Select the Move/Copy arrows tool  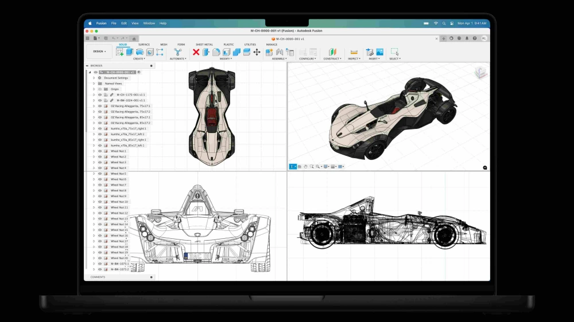pos(257,52)
